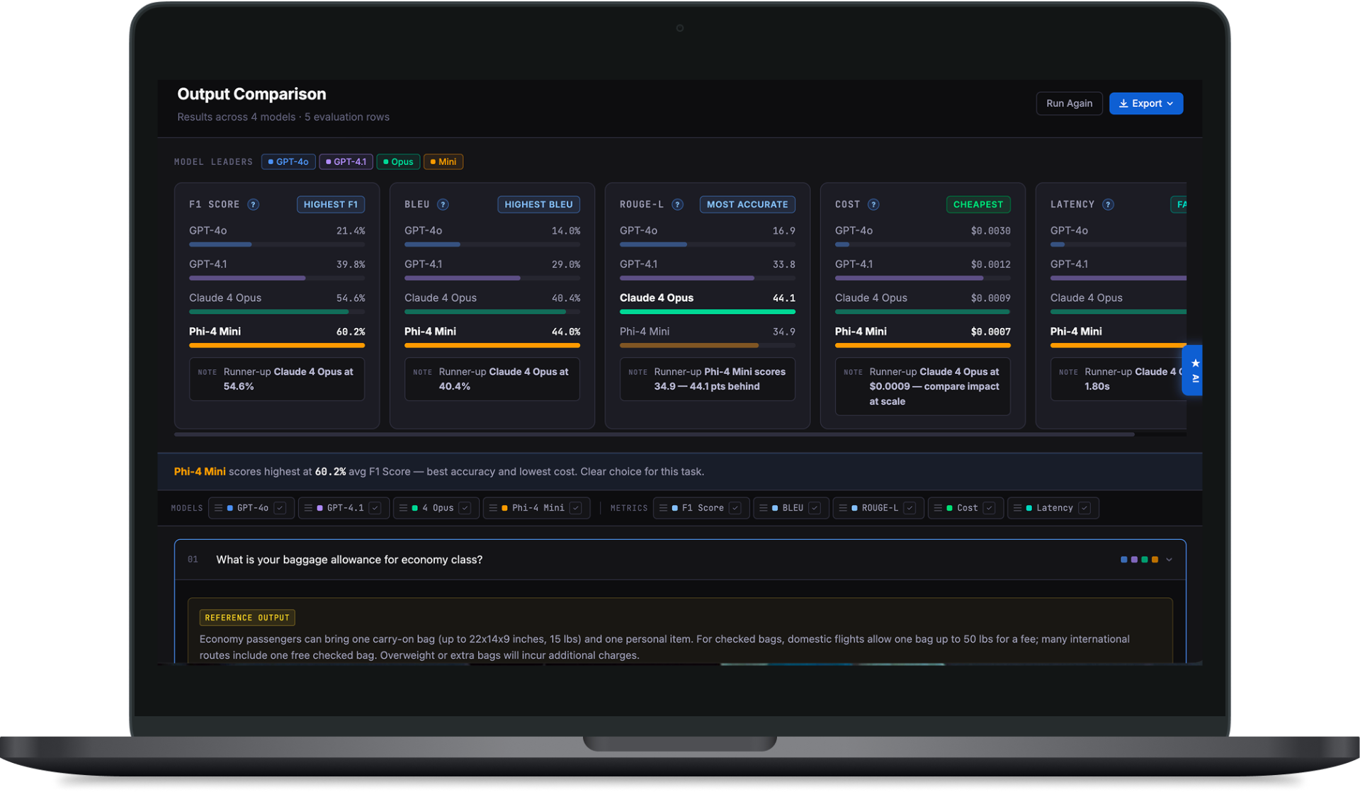This screenshot has width=1360, height=792.
Task: Toggle the Phi-4 Mini model checkbox
Action: (x=576, y=508)
